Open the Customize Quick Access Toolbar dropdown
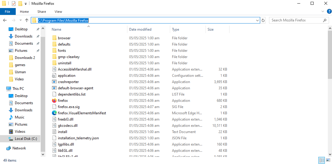 tap(26, 4)
